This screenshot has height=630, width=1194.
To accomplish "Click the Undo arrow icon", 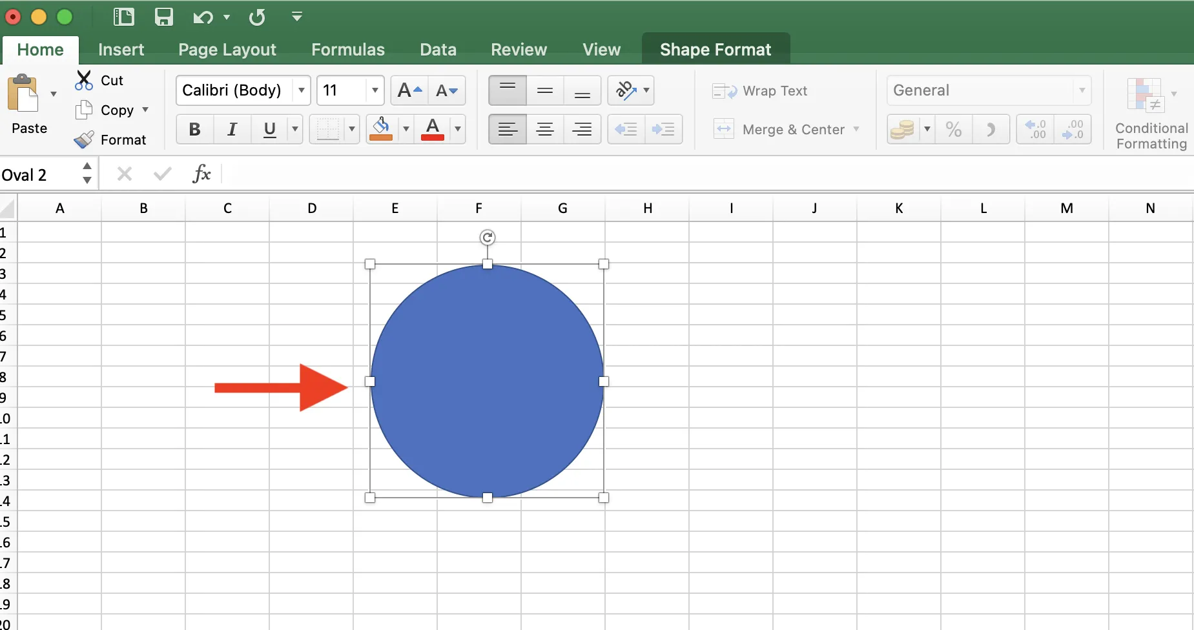I will 203,17.
